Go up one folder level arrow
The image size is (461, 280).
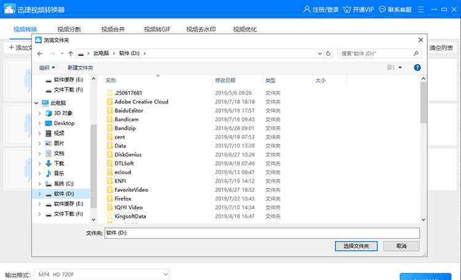(x=71, y=54)
